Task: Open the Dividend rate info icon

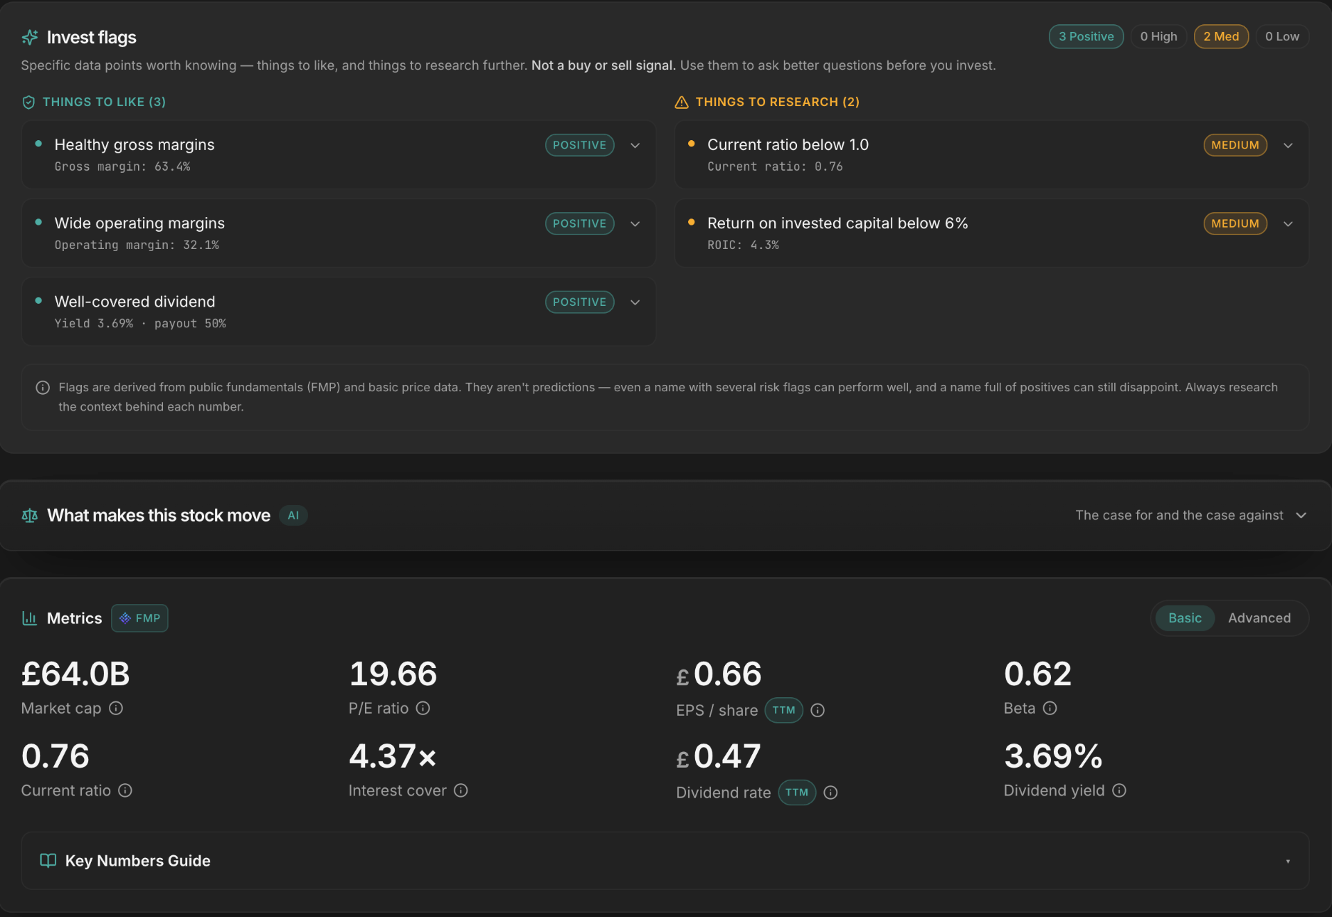Action: 830,793
